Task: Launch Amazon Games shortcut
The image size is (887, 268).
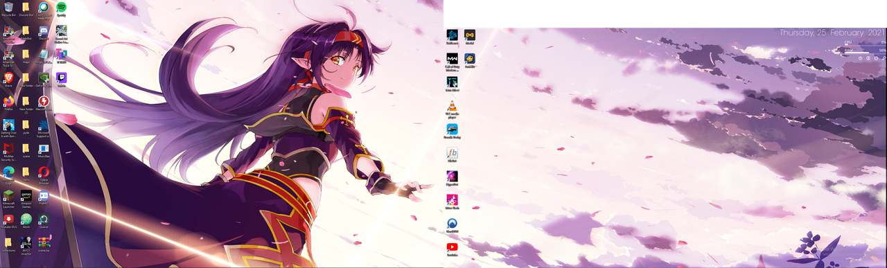Action: (26, 198)
